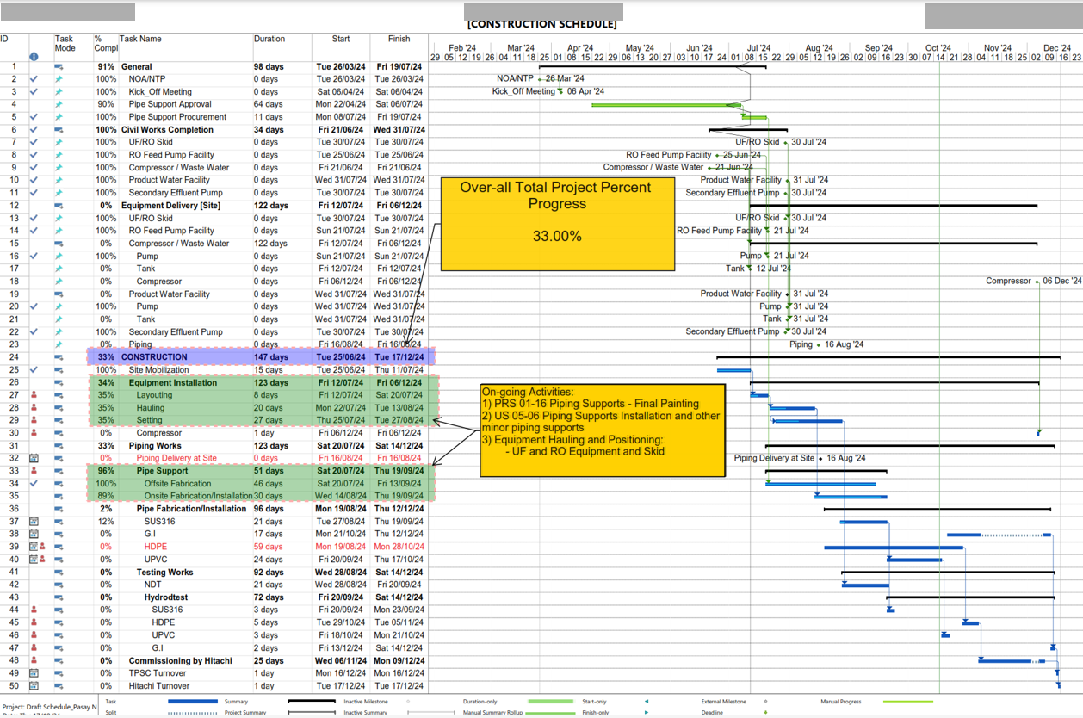Click the task mode icon in Piping Works row
Screen dimensions: 1083x718
[x=59, y=446]
